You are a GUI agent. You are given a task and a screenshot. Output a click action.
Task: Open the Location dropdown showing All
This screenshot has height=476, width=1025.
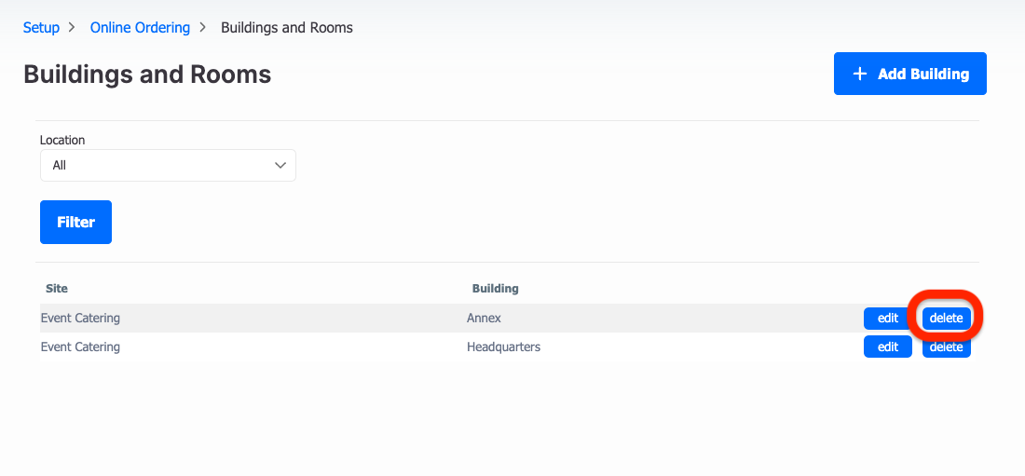pos(168,166)
